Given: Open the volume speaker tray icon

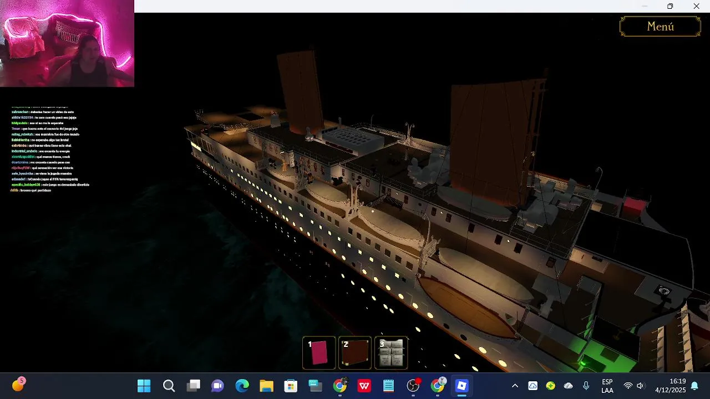Looking at the screenshot, I should coord(641,386).
